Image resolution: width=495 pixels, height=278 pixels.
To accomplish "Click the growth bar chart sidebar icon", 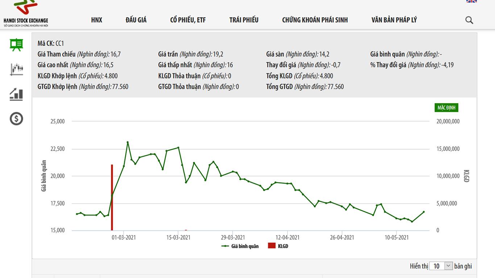I will (16, 94).
